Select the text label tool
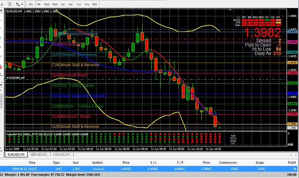Screen dimensions: 299x178 pos(10,4)
